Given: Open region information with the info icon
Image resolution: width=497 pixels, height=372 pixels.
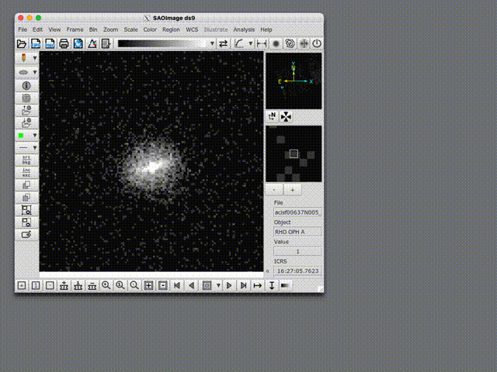Looking at the screenshot, I should [26, 85].
